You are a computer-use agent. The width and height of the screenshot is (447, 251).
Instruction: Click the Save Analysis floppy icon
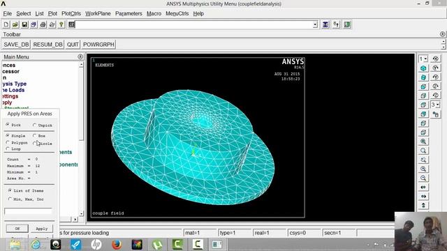click(24, 24)
